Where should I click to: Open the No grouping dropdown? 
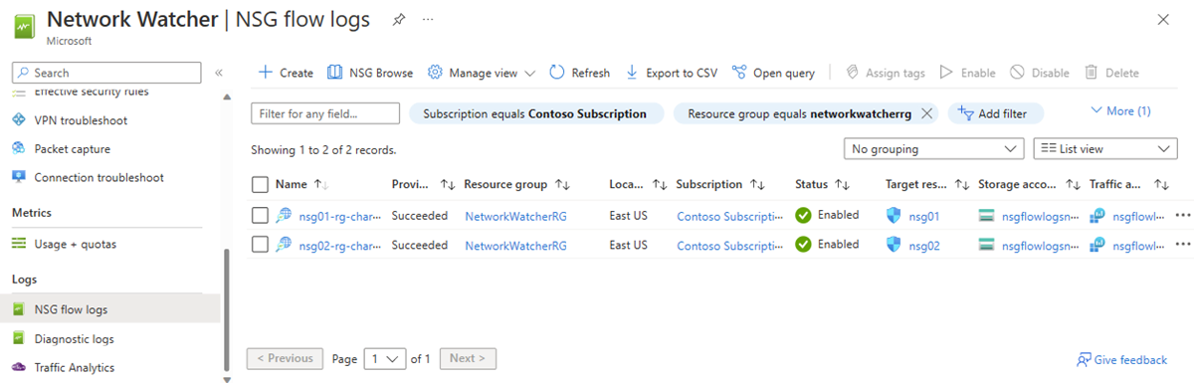(932, 148)
